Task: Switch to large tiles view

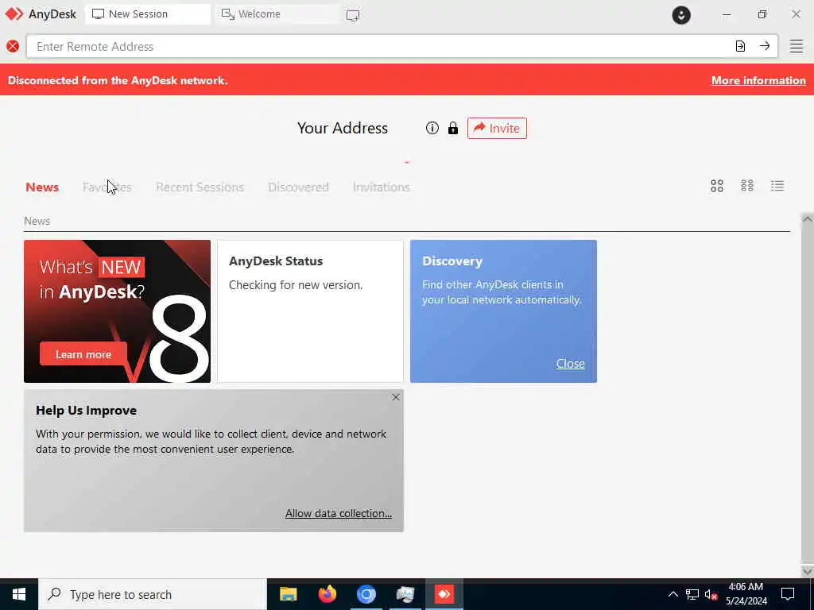Action: 717,186
